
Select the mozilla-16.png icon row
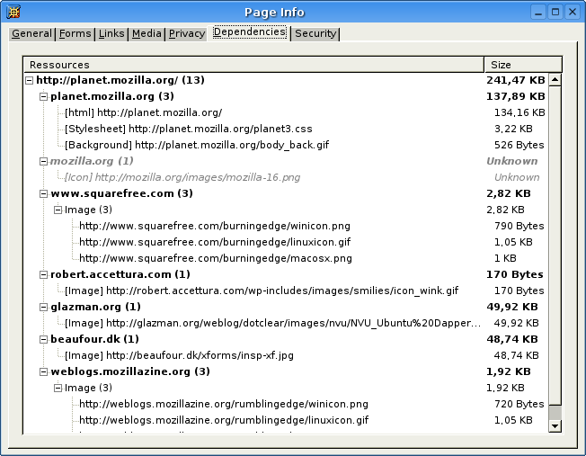point(286,177)
